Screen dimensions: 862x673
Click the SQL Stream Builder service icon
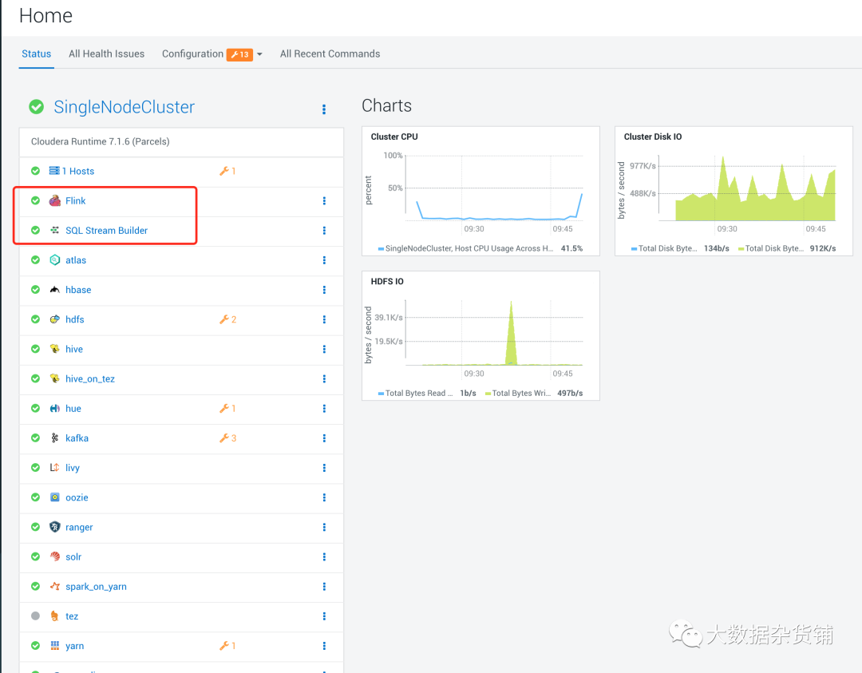pos(55,231)
